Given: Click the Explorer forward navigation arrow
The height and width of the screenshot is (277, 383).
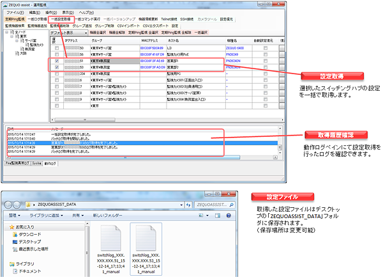Looking at the screenshot, I should tap(17, 205).
